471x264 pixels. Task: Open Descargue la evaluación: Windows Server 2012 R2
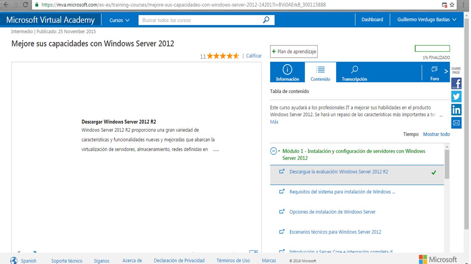coord(339,172)
